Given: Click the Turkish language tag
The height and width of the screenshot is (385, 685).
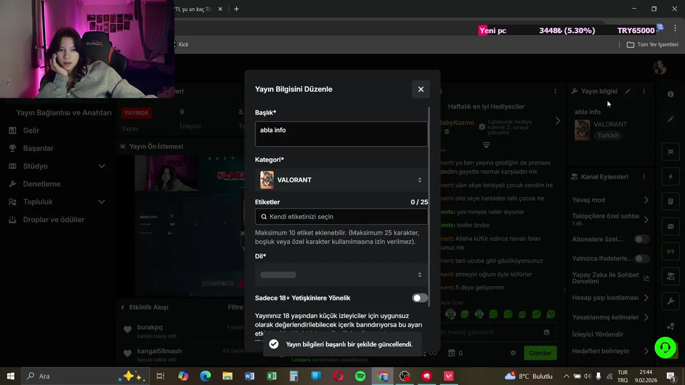Looking at the screenshot, I should pyautogui.click(x=608, y=136).
